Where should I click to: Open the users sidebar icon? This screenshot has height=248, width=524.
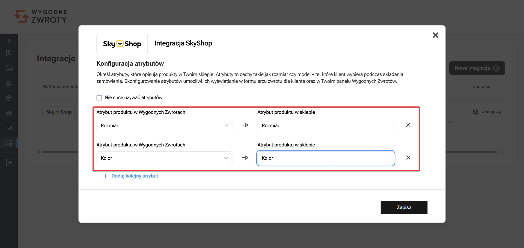point(9,83)
